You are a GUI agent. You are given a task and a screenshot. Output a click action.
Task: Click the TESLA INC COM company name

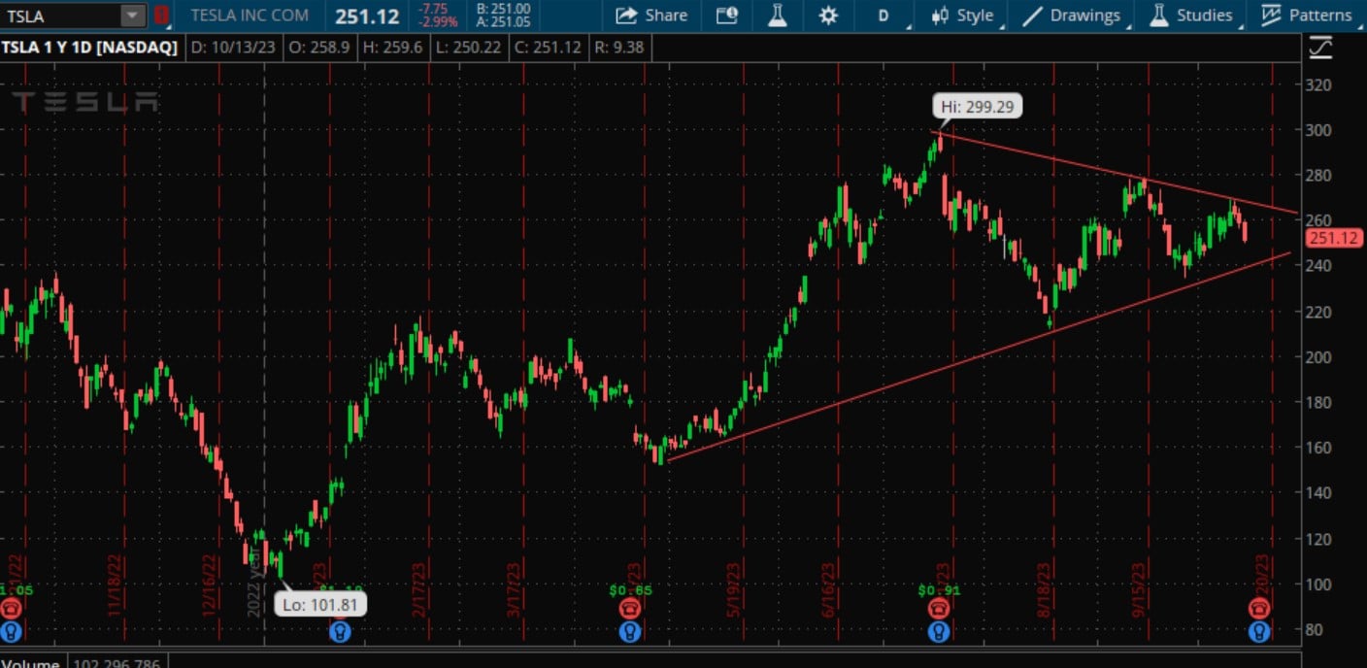pyautogui.click(x=250, y=16)
